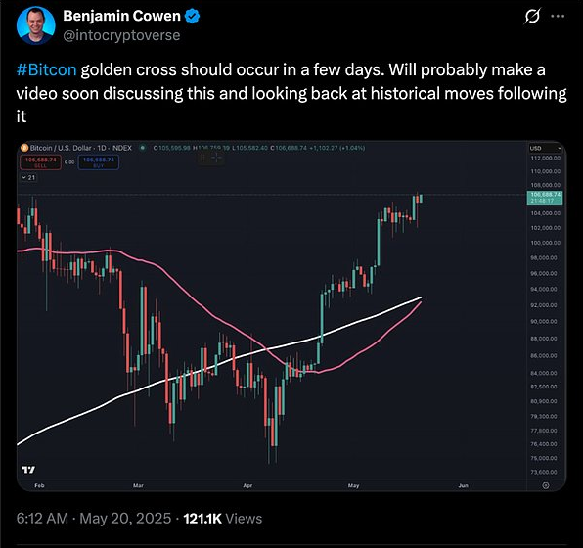
Task: Click the May label on time axis
Action: click(x=353, y=486)
